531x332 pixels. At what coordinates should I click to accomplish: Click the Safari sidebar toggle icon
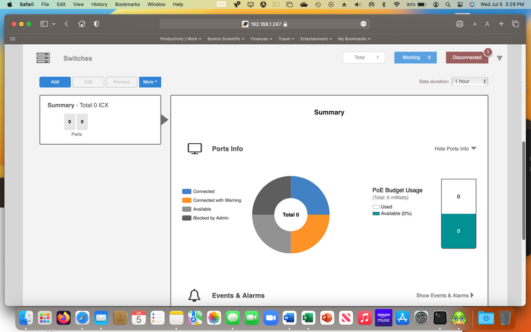(x=44, y=24)
